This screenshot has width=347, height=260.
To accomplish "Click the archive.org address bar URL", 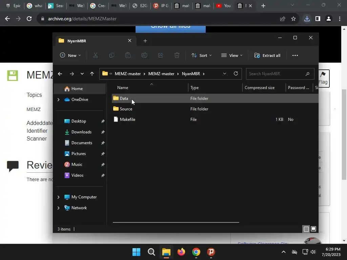I will 82,19.
